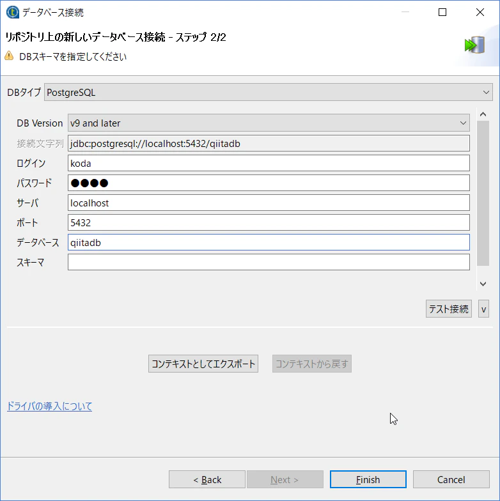The image size is (500, 501).
Task: Click the vertical scrollbar thumb
Action: 483,193
